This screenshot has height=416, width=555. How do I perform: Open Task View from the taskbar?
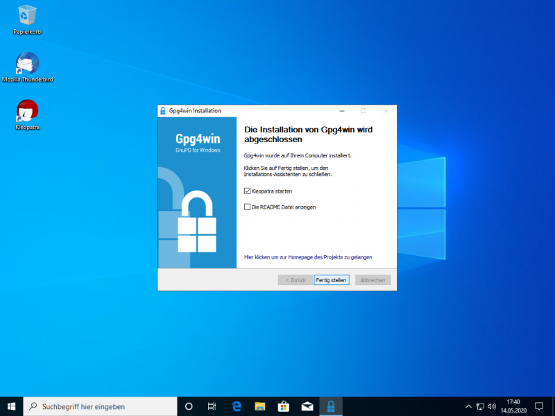pos(212,406)
